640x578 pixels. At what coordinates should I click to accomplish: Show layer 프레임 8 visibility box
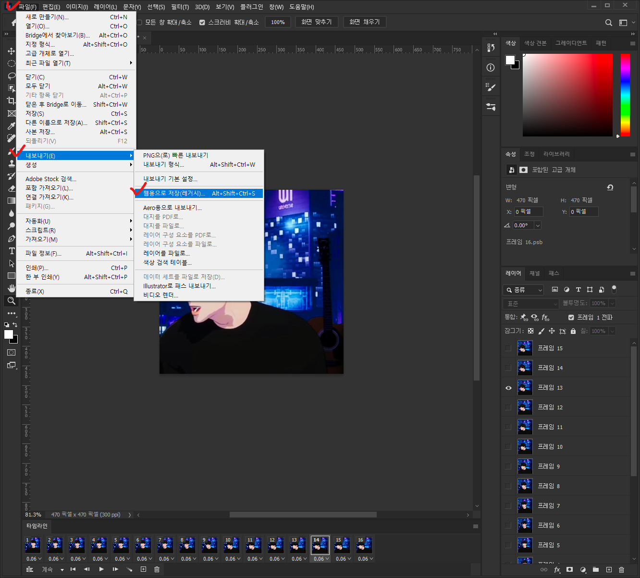pos(508,486)
